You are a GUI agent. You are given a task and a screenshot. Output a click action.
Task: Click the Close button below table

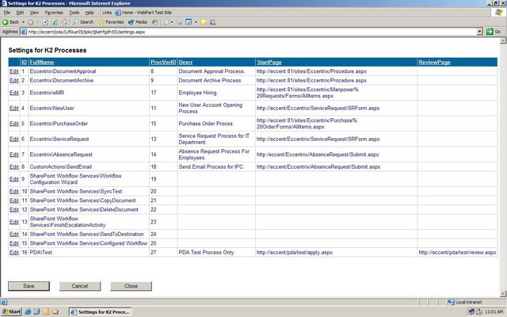131,286
